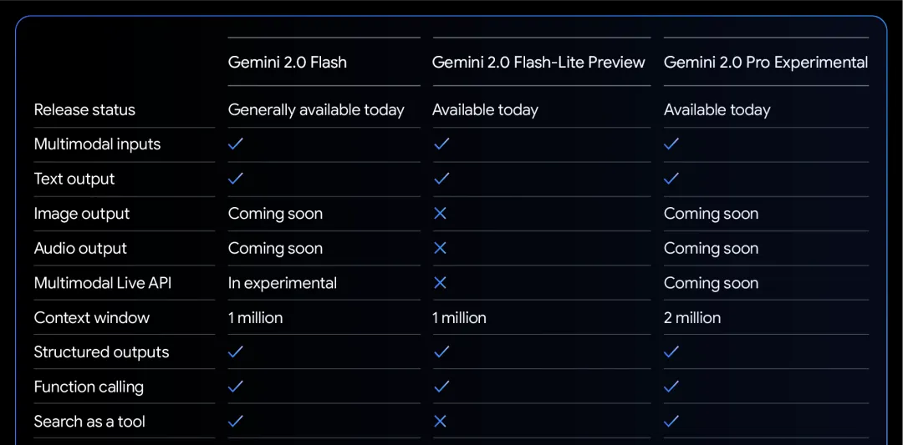Click Structured outputs checkmark for Flash-Lite Preview
The width and height of the screenshot is (903, 445).
(441, 351)
